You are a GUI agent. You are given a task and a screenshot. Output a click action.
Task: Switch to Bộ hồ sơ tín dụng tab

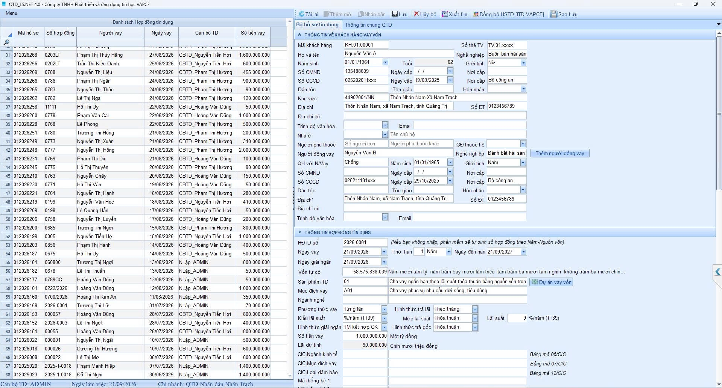pyautogui.click(x=318, y=24)
